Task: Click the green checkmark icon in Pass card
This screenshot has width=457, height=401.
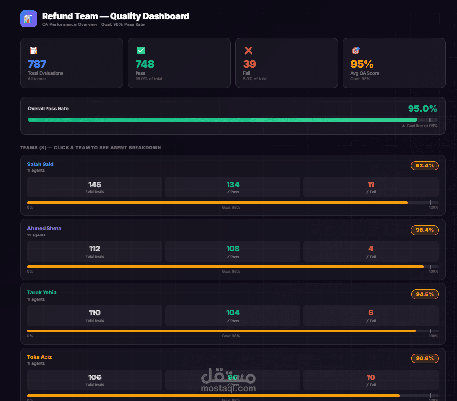Action: point(141,50)
